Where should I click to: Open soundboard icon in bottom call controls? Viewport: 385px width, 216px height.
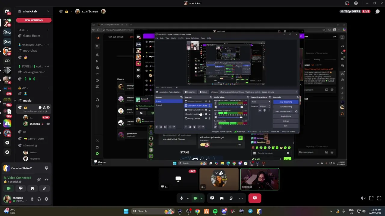coord(231,198)
